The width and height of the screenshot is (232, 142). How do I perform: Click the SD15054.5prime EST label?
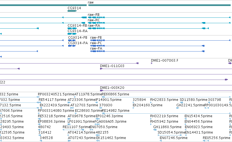point(171,133)
